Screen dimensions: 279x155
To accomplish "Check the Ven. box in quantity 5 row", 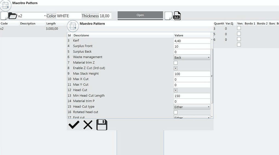I will pos(239,34).
